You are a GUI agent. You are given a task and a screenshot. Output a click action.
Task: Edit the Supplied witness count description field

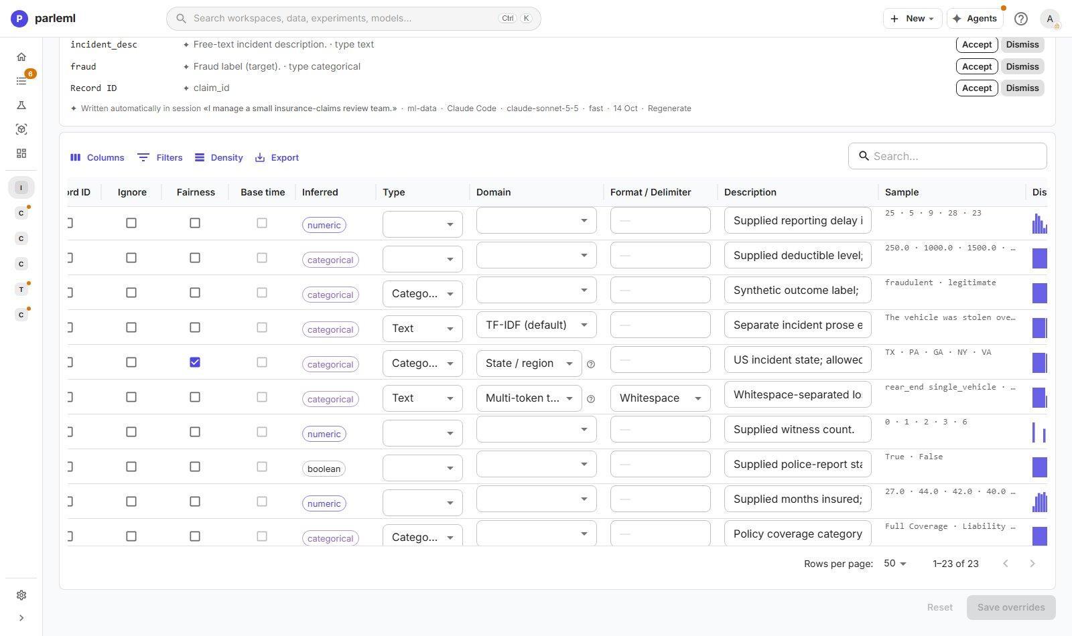798,429
